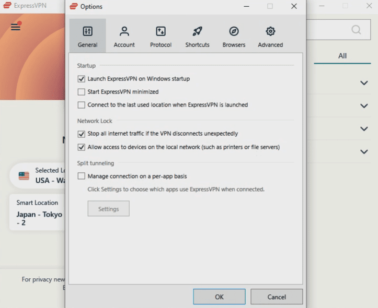Open the ExpressVPN hamburger menu
Viewport: 378px width, 308px height.
[16, 27]
